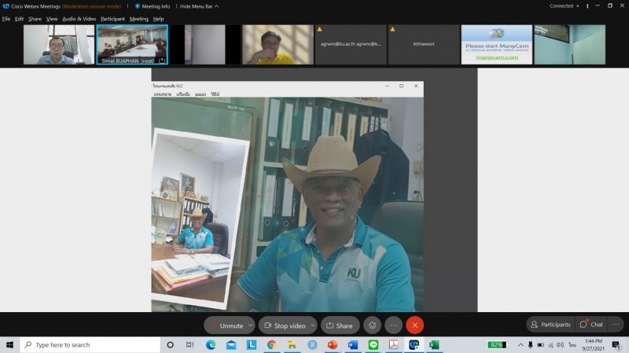Unmute the microphone
The width and height of the screenshot is (629, 353).
226,325
